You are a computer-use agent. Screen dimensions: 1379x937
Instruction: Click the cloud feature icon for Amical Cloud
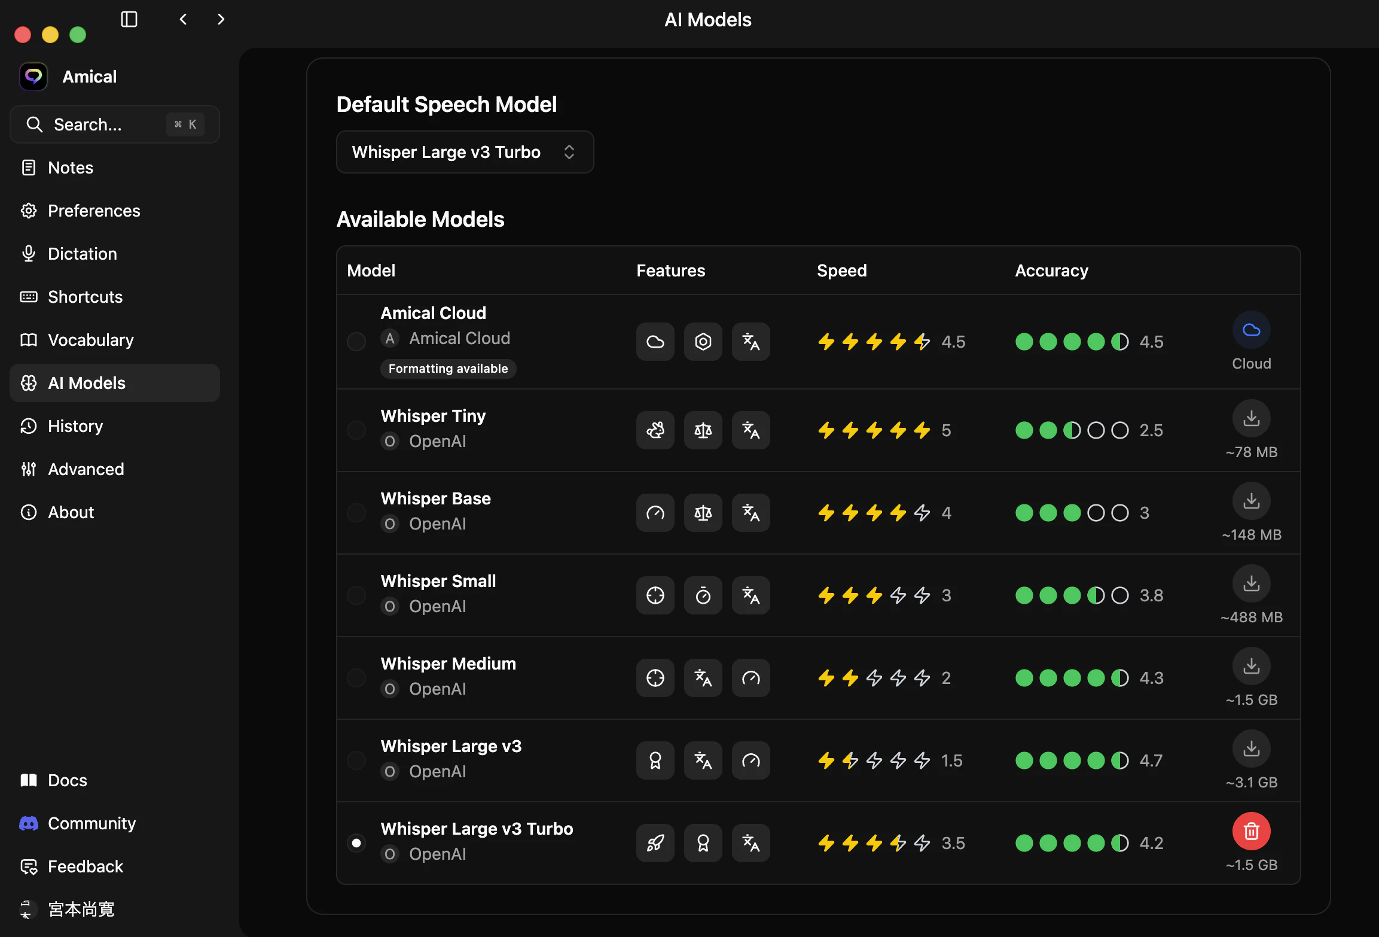(x=655, y=342)
